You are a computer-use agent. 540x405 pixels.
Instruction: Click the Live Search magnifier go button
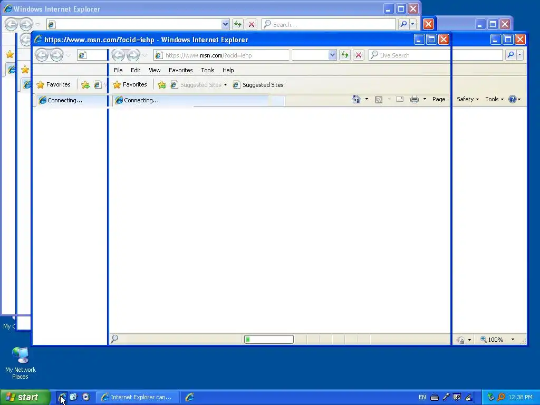pyautogui.click(x=510, y=55)
